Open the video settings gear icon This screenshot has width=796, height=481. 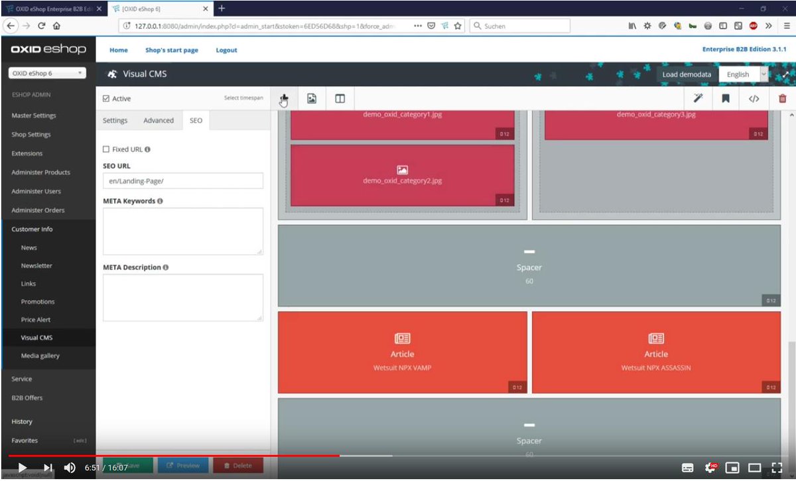click(x=710, y=468)
